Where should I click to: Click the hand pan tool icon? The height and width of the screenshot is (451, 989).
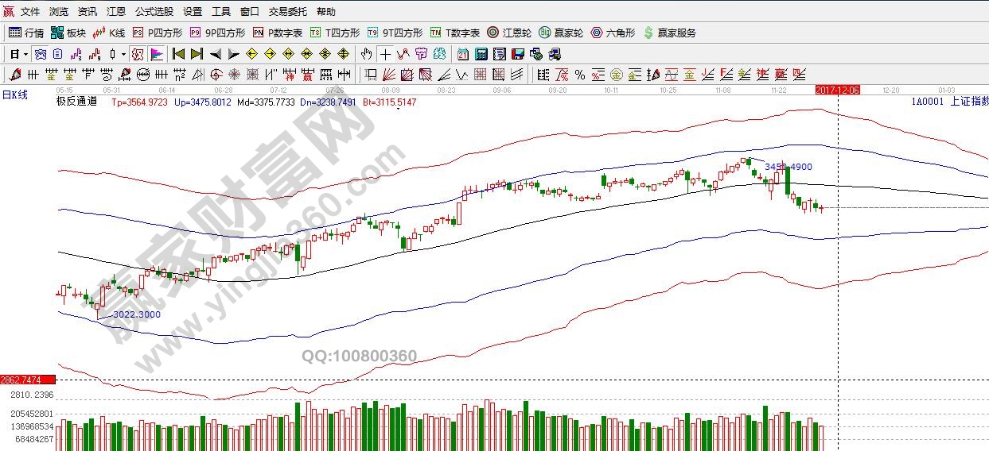coord(366,54)
